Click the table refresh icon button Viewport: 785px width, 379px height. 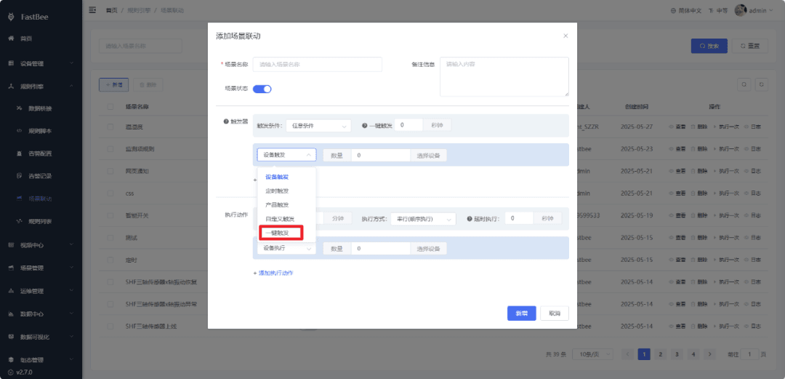tap(761, 84)
